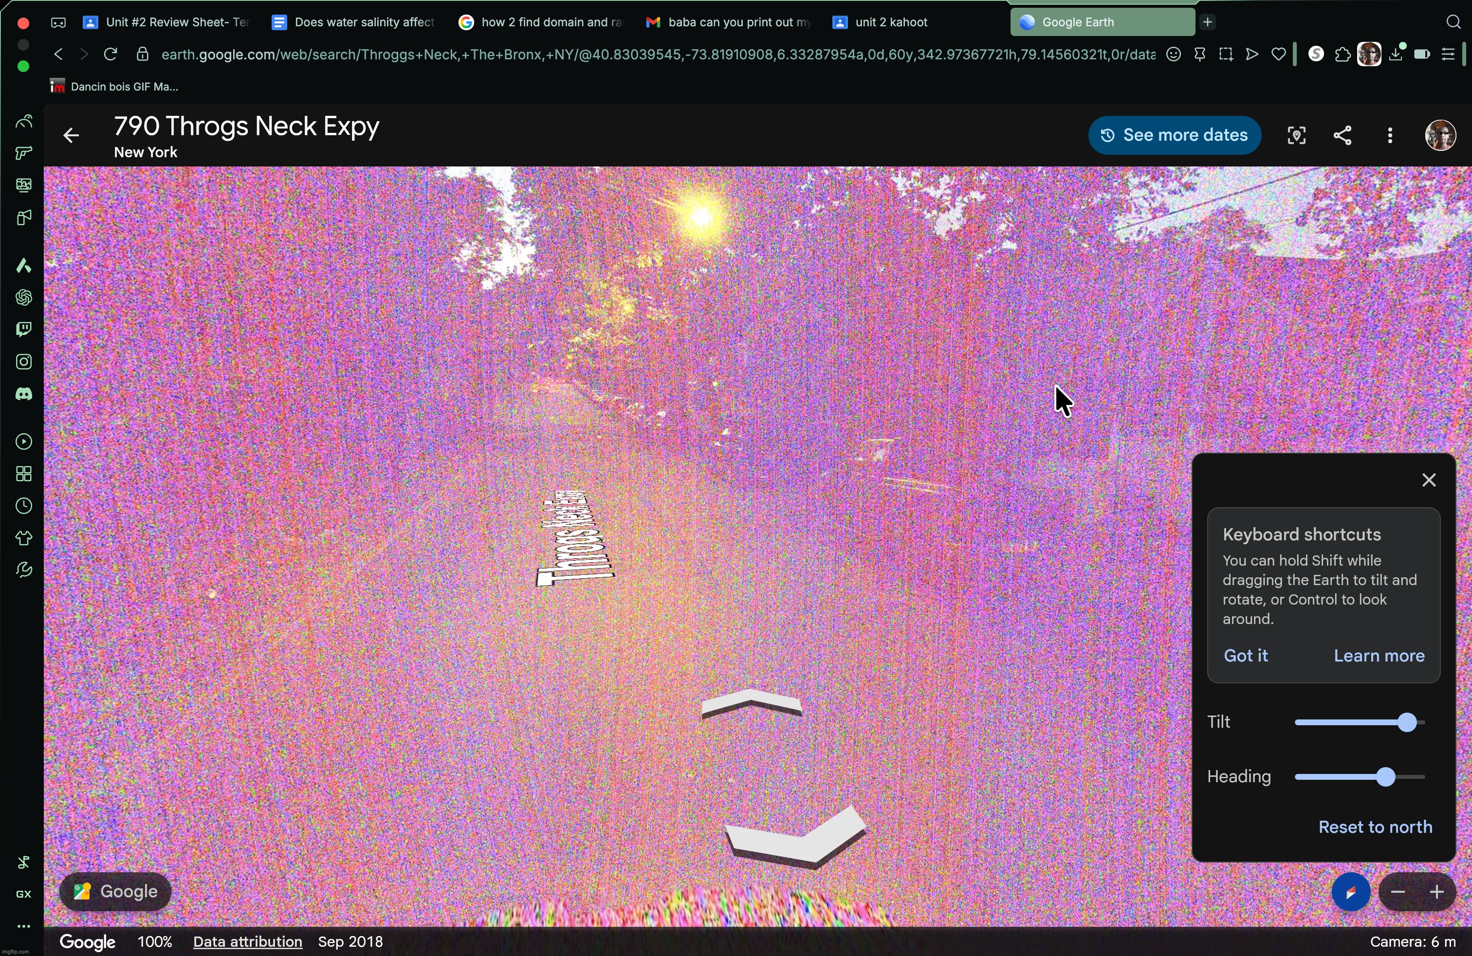This screenshot has height=956, width=1472.
Task: Open Twitch from the browser sidebar
Action: pos(23,329)
